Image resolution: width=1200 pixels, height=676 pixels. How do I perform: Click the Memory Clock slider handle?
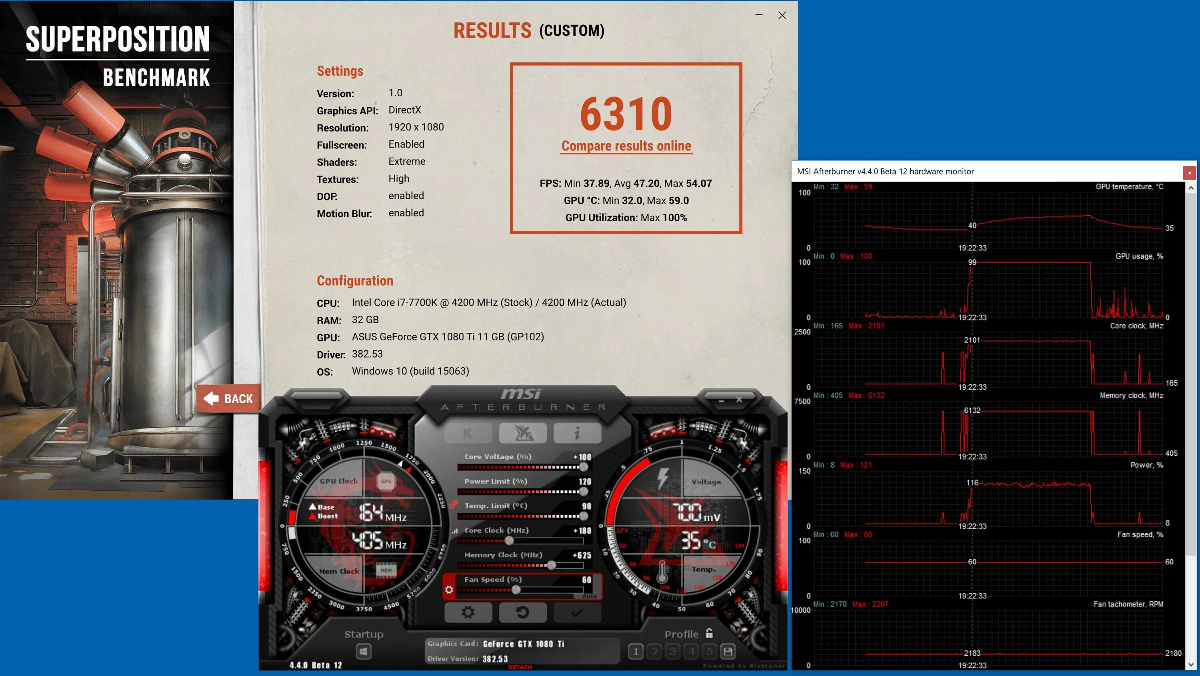(x=551, y=565)
